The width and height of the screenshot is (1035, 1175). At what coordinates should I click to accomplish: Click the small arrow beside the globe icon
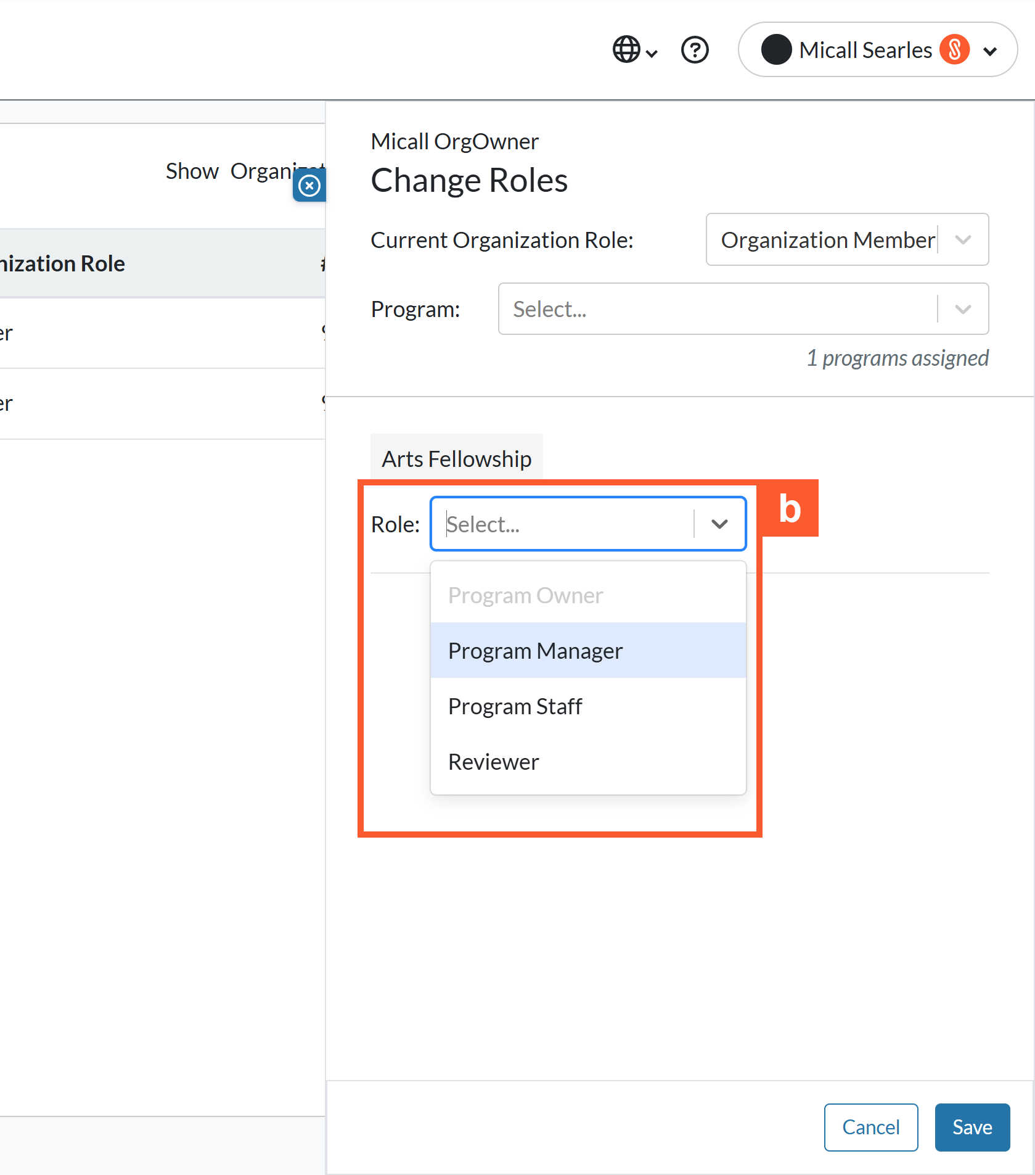click(652, 54)
